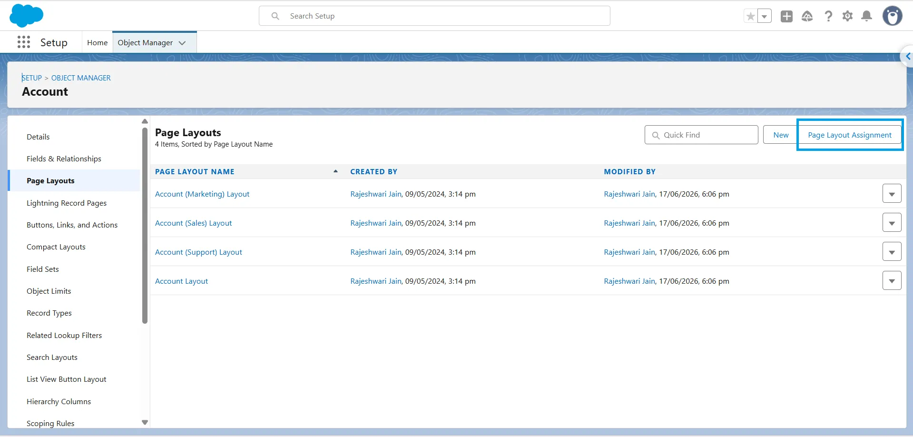Collapse the side panel arrow at right edge
The height and width of the screenshot is (437, 913).
(x=907, y=56)
